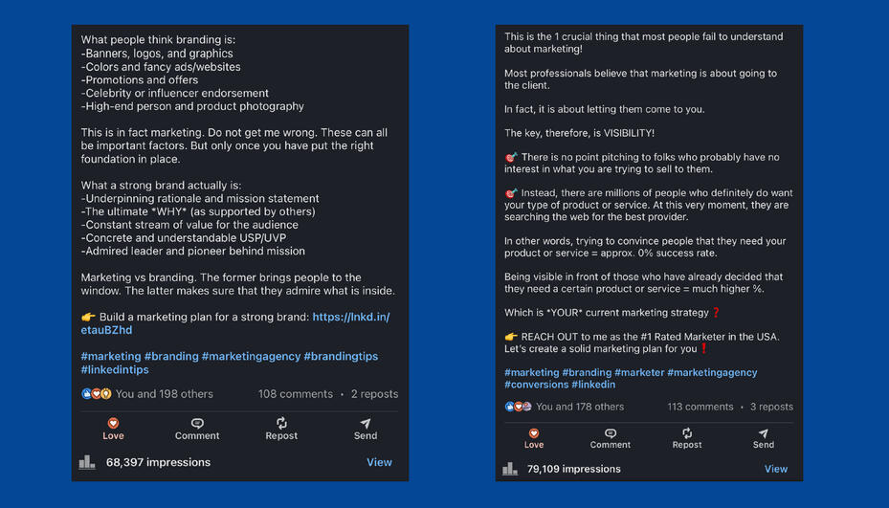Viewport: 889px width, 508px height.
Task: Click Repost icon on the branding post
Action: tap(281, 423)
